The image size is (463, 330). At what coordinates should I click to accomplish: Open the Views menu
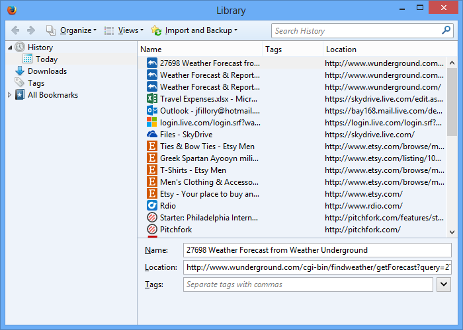click(x=130, y=30)
